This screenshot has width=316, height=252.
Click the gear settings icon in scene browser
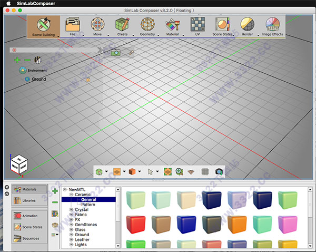pyautogui.click(x=38, y=60)
